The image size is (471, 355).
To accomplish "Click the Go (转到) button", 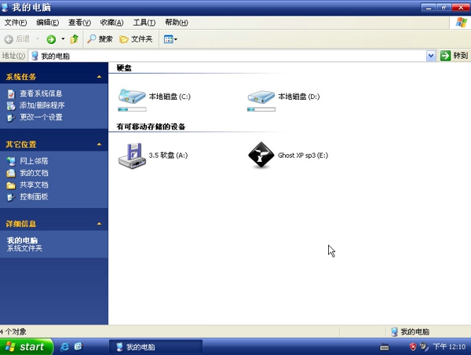I will [454, 56].
